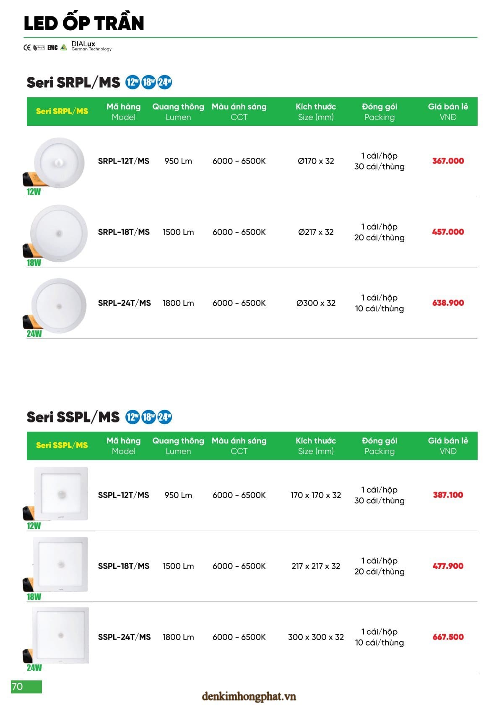Click the DIALux German Technology logo
This screenshot has height=706, width=499.
point(91,46)
